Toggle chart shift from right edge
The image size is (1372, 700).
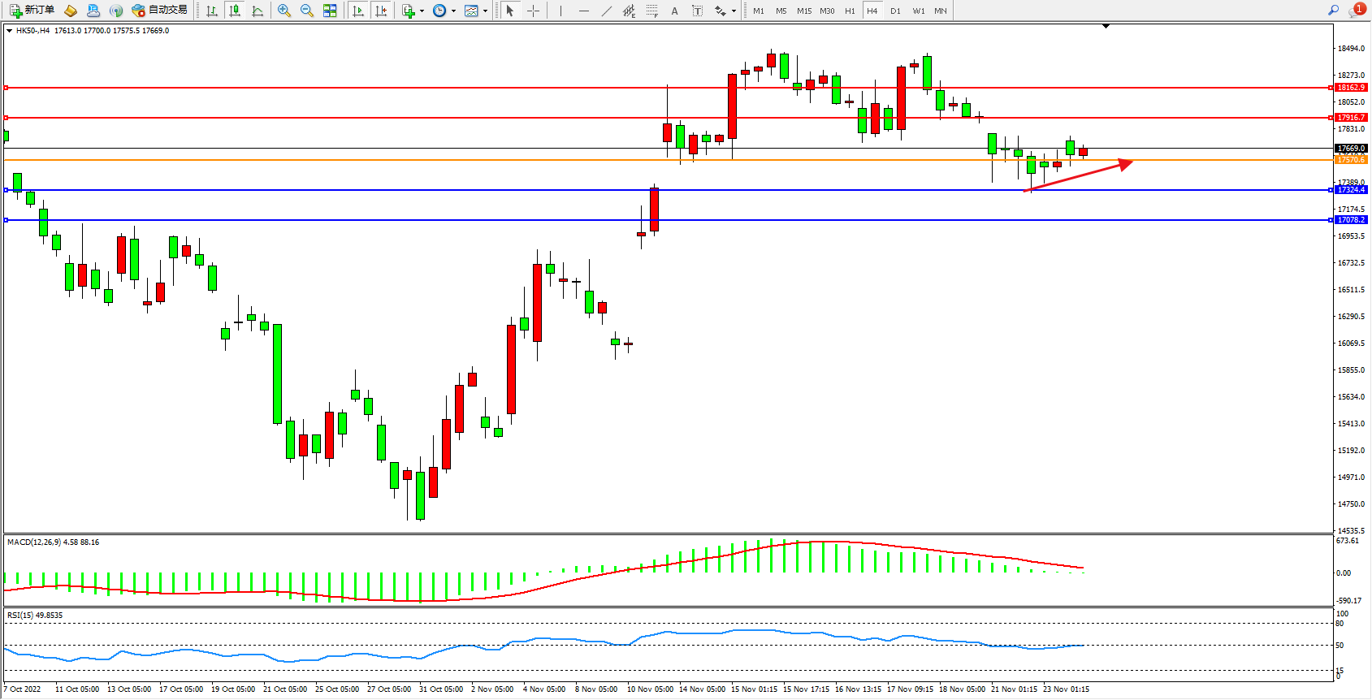pyautogui.click(x=381, y=11)
